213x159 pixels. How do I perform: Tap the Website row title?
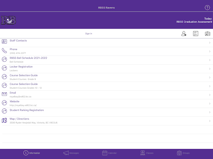(15, 101)
